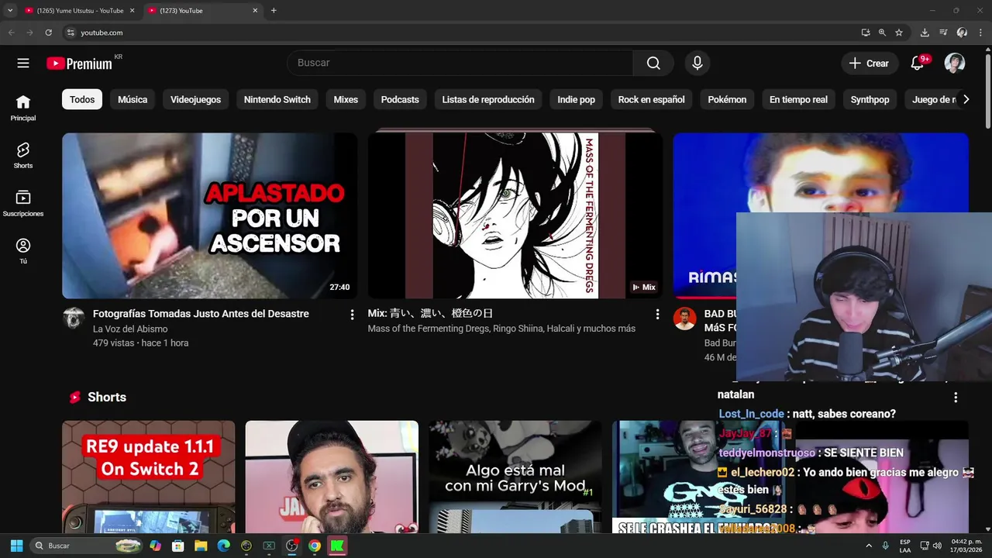Open a new browser tab
Viewport: 992px width, 558px height.
click(274, 11)
